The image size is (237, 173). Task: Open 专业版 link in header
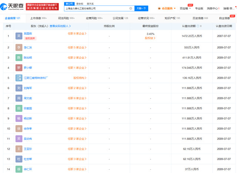pos(199,9)
